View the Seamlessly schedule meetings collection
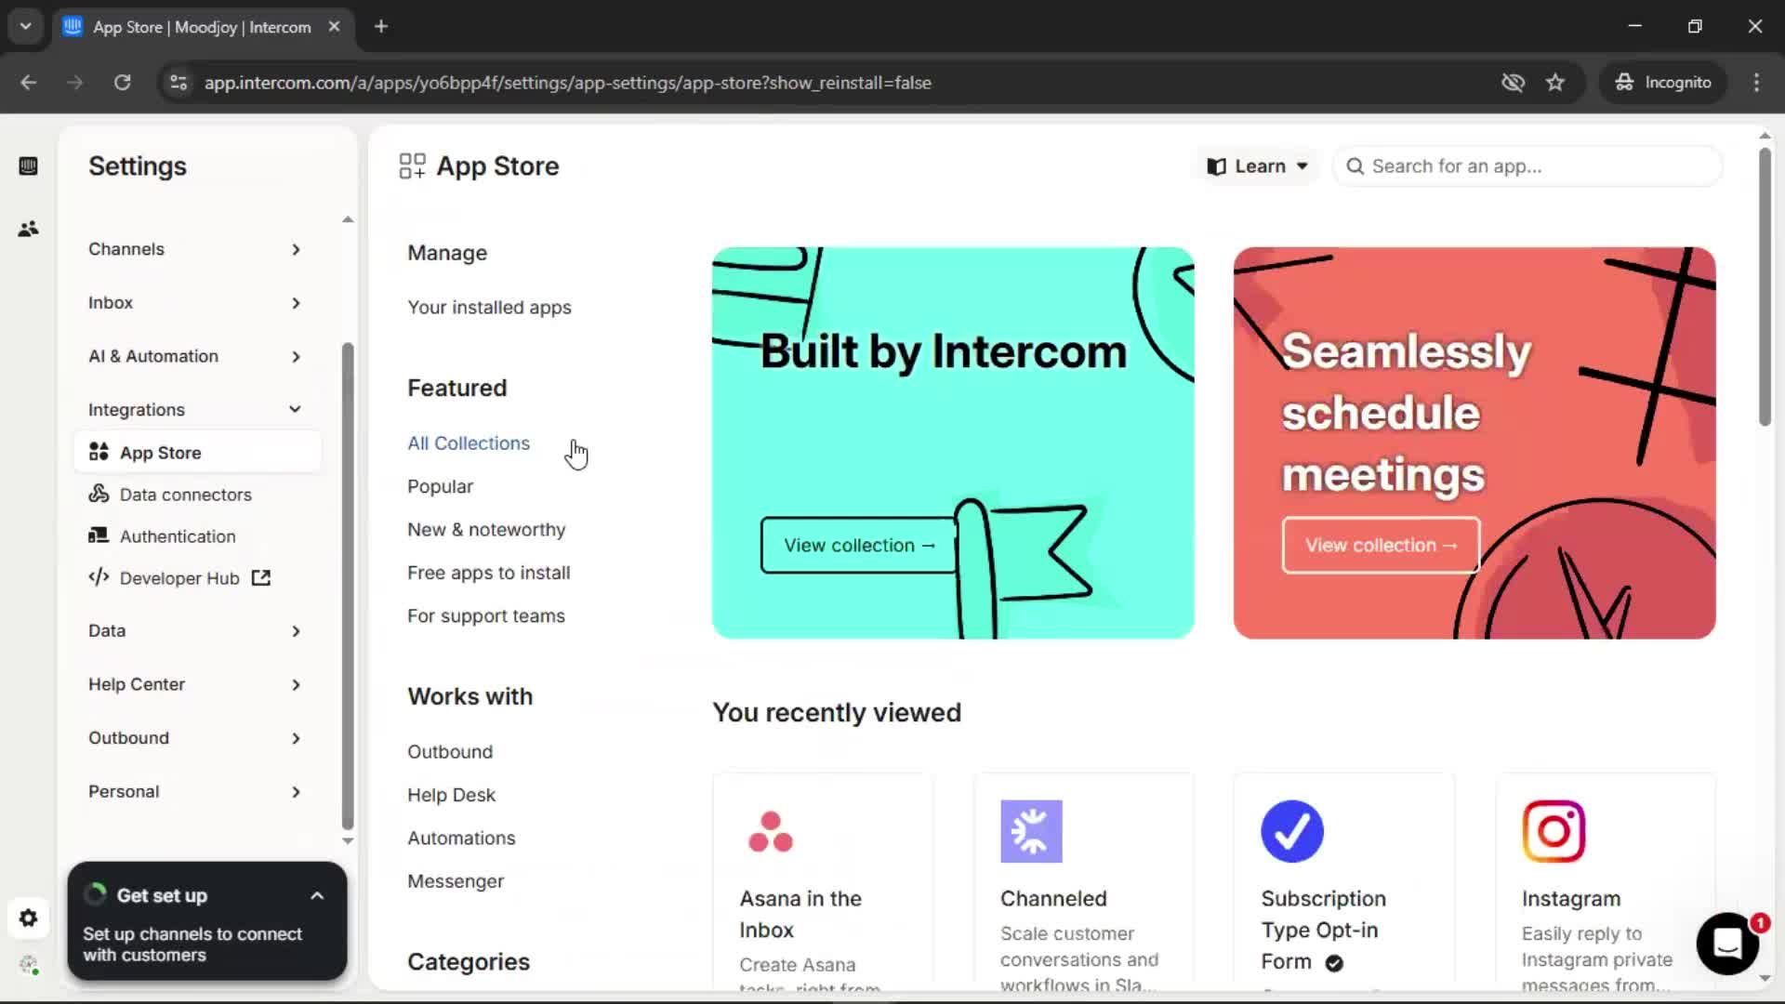This screenshot has width=1785, height=1004. pyautogui.click(x=1381, y=546)
